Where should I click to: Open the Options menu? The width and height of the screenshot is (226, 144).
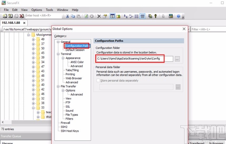coord(37,10)
